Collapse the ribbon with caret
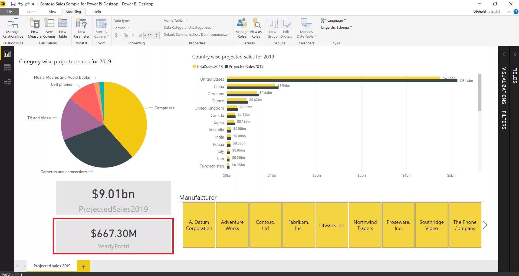 coord(509,12)
